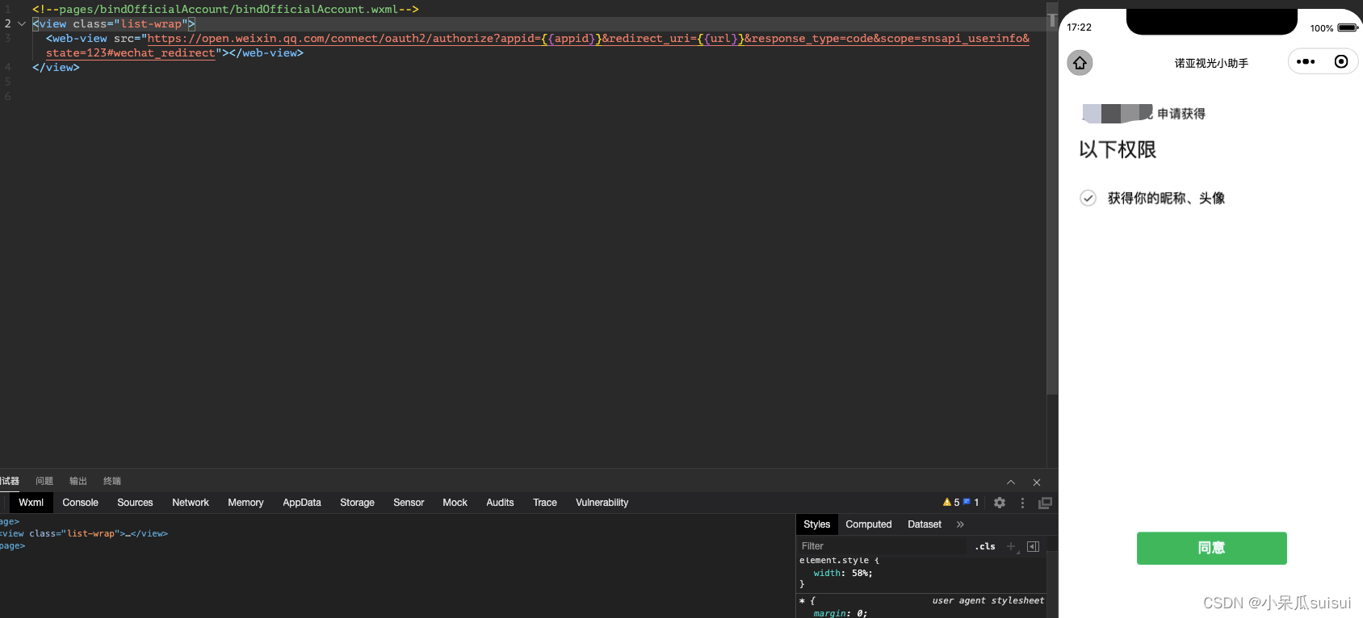Open the Vulnerability tab
The width and height of the screenshot is (1363, 618).
click(602, 503)
